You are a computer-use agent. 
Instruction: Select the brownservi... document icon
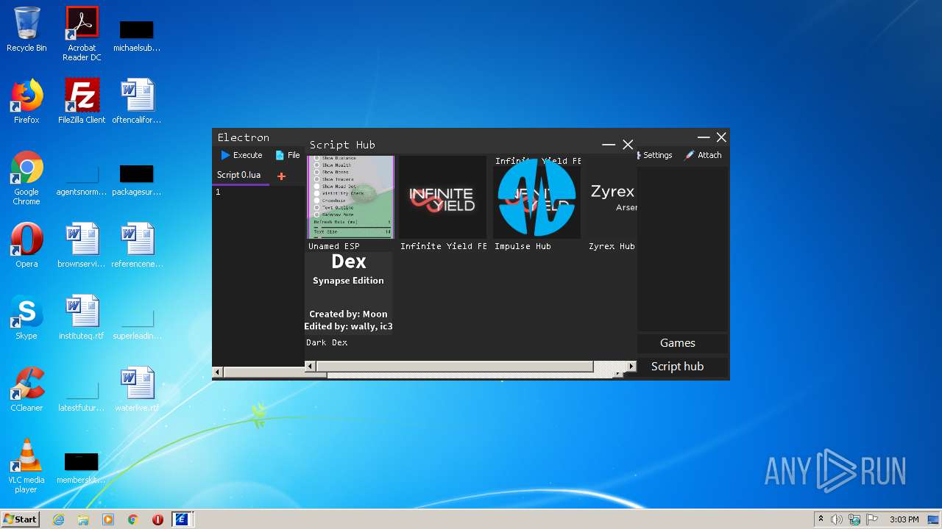pos(82,245)
